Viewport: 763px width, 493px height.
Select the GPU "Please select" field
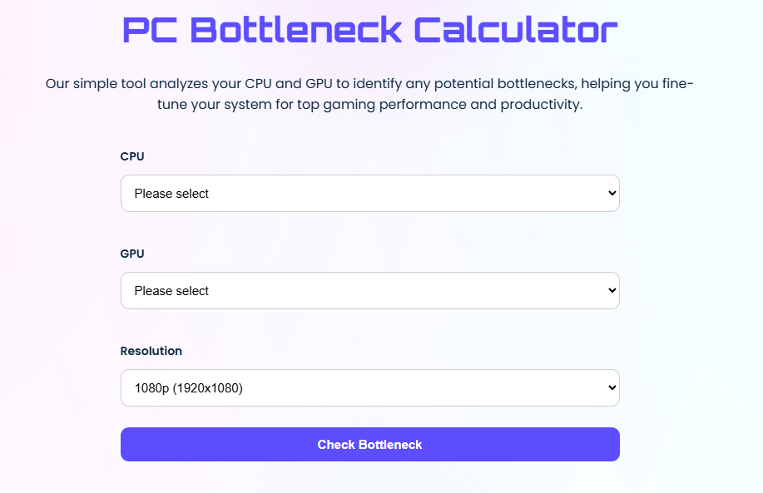[333, 290]
